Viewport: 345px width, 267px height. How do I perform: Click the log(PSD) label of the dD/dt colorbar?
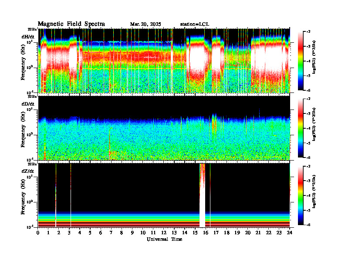pyautogui.click(x=314, y=124)
